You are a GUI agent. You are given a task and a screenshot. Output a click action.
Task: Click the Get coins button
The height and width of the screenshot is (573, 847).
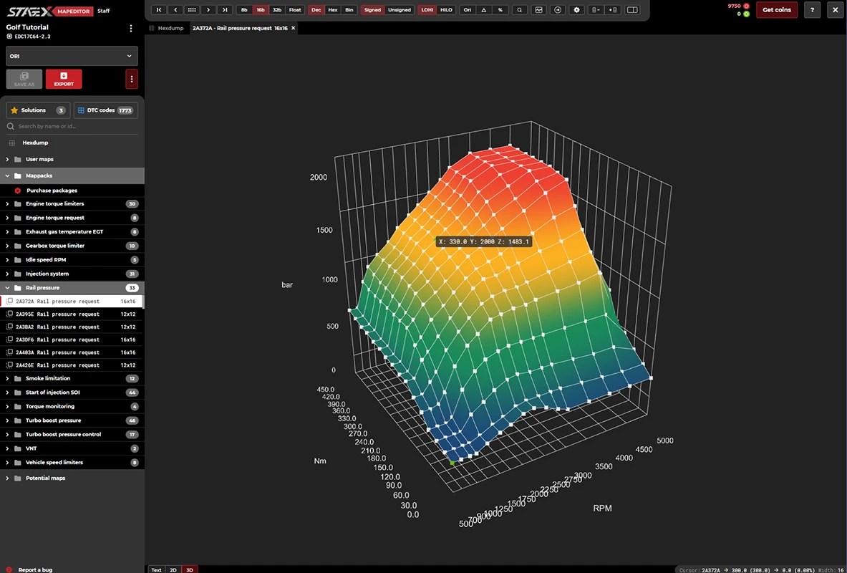coord(777,10)
